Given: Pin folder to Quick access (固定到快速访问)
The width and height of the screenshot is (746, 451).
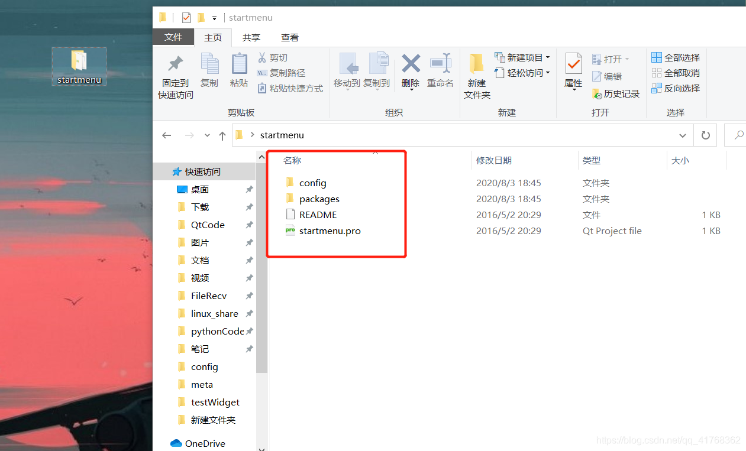Looking at the screenshot, I should (176, 76).
